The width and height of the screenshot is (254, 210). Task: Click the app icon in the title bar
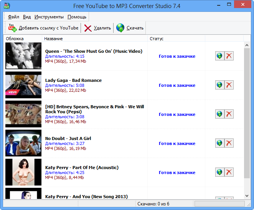click(7, 6)
